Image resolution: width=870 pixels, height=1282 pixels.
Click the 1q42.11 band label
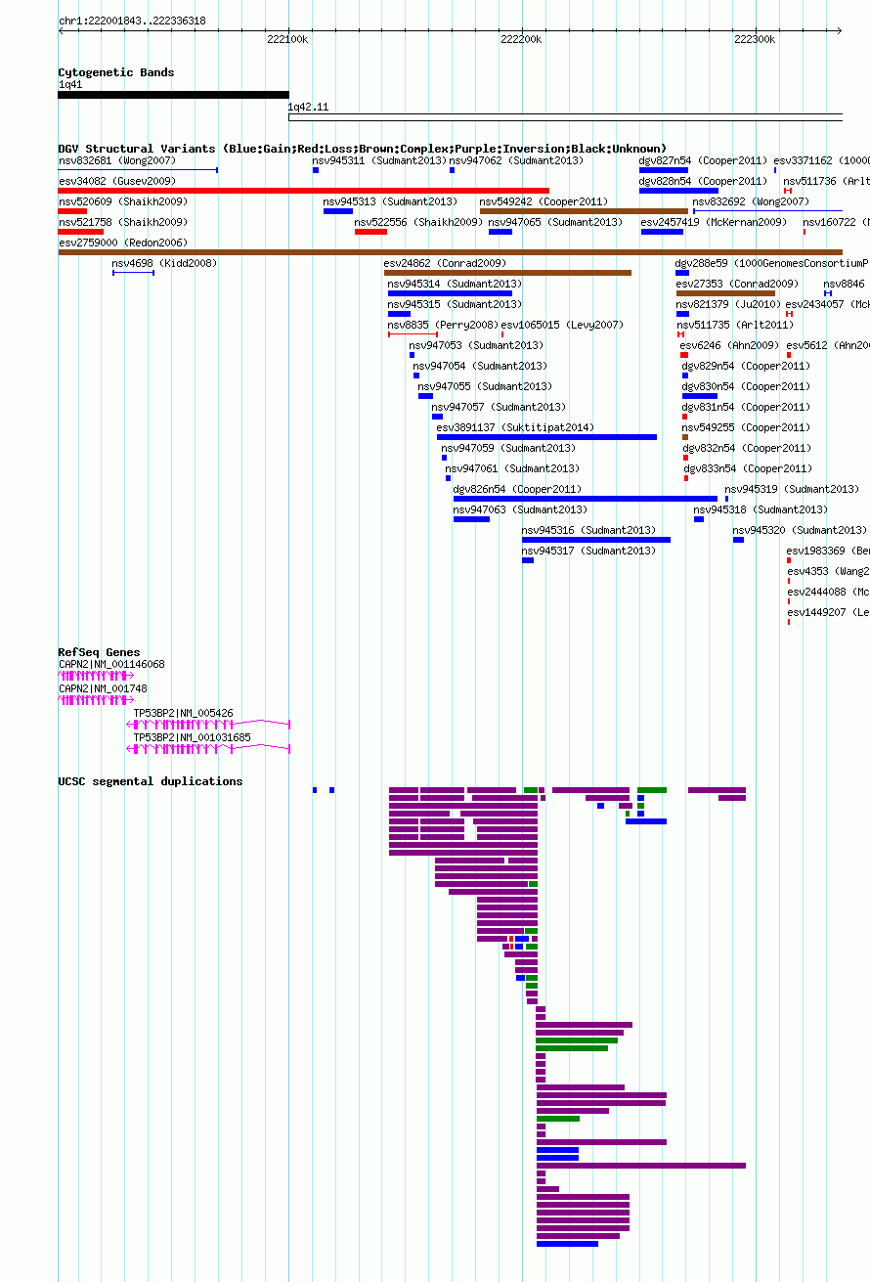pyautogui.click(x=308, y=107)
